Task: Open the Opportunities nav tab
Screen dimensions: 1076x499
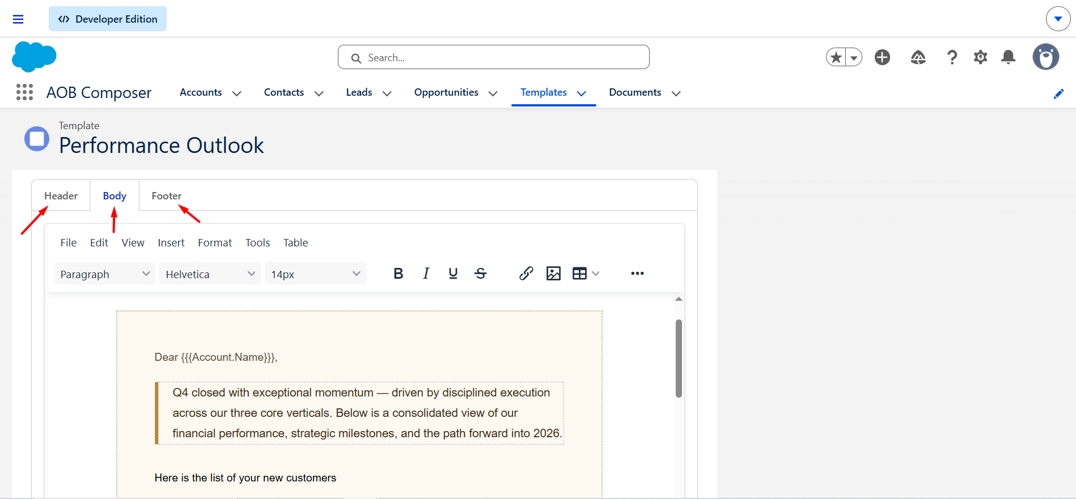Action: point(446,92)
